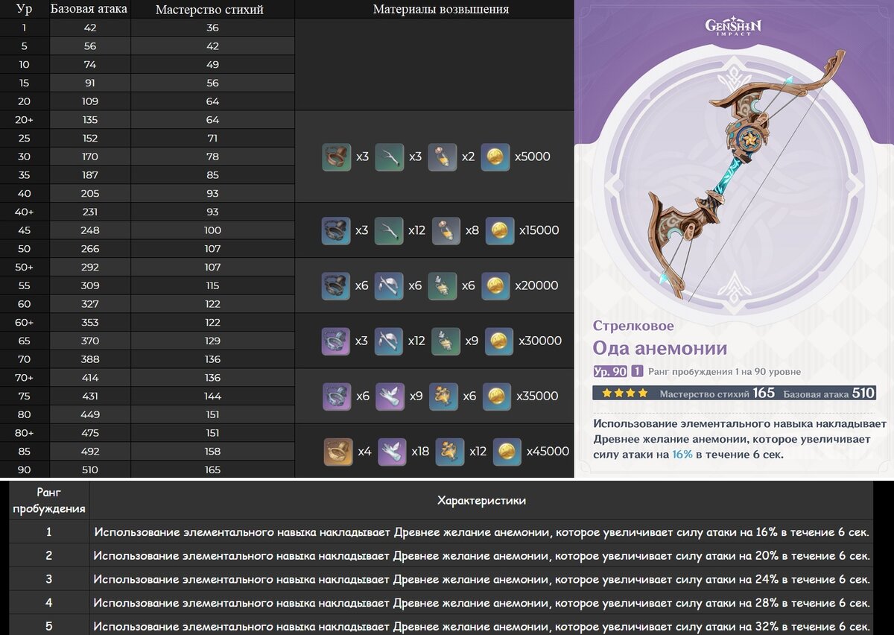Click base attack value '266' at level 50
The height and width of the screenshot is (635, 894).
(90, 248)
